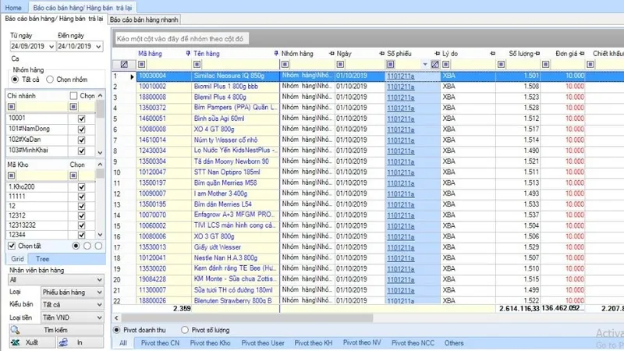Viewport: 624px width, 351px height.
Task: Select the Pivot số lượng radio option
Action: [x=184, y=328]
